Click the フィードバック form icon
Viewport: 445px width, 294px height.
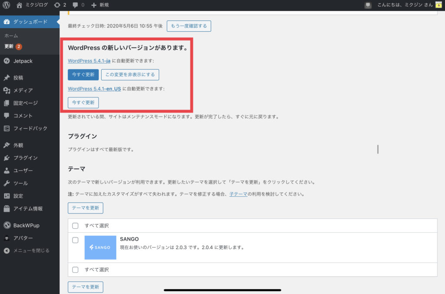coord(7,128)
